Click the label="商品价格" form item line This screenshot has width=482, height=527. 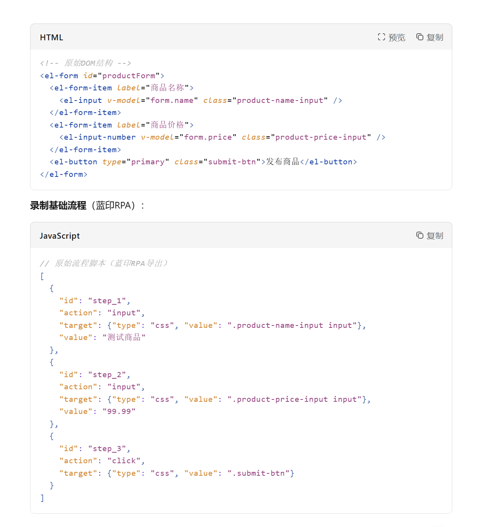[122, 125]
